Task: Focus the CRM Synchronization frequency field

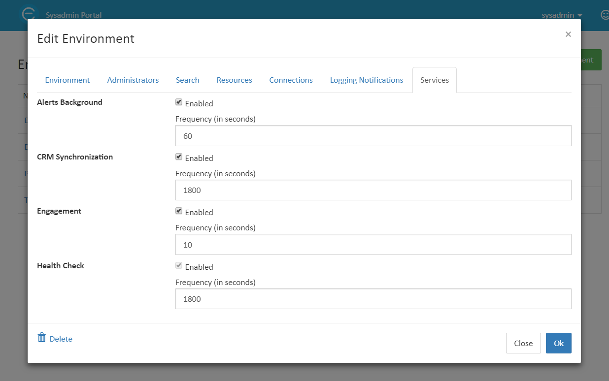Action: pos(373,190)
